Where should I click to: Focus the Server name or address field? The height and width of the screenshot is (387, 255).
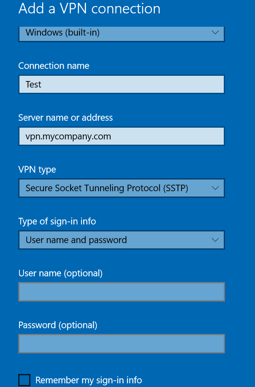click(x=122, y=136)
